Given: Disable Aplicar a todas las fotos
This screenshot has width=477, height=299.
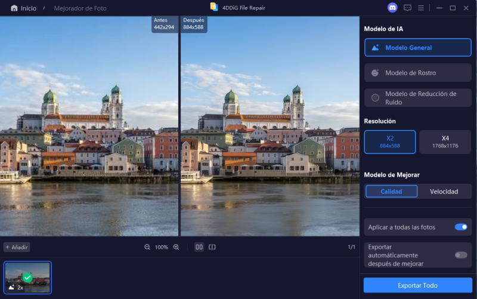Looking at the screenshot, I should tap(460, 227).
